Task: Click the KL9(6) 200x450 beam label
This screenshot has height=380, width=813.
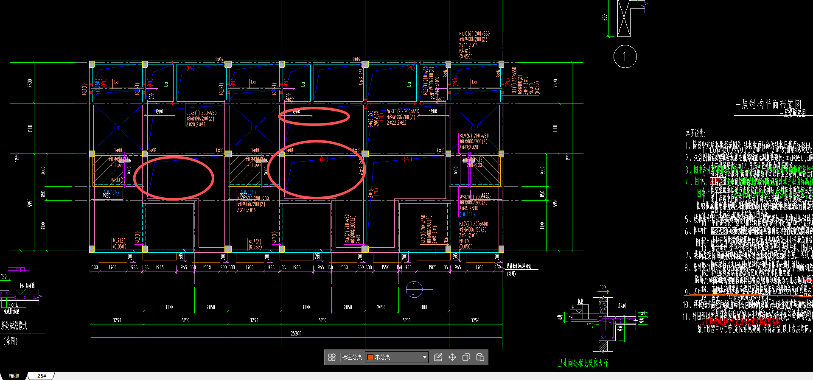Action: pyautogui.click(x=474, y=136)
